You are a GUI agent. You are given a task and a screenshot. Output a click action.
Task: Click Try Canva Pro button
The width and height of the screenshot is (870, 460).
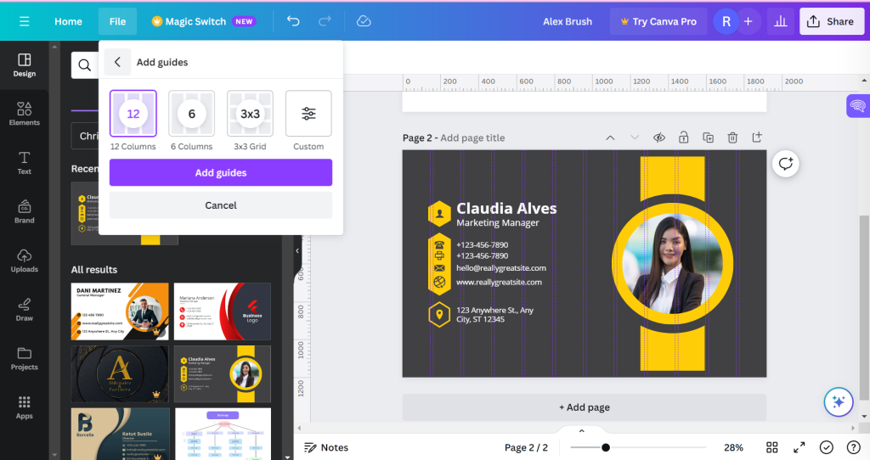pos(658,21)
